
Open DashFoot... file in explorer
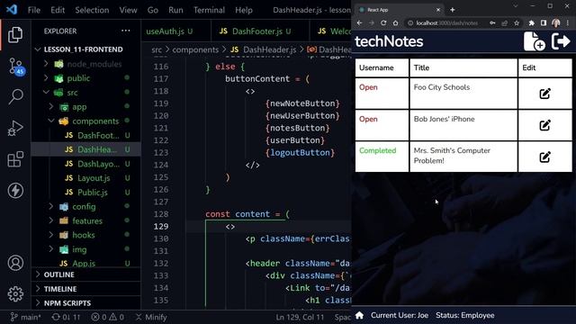(x=86, y=135)
